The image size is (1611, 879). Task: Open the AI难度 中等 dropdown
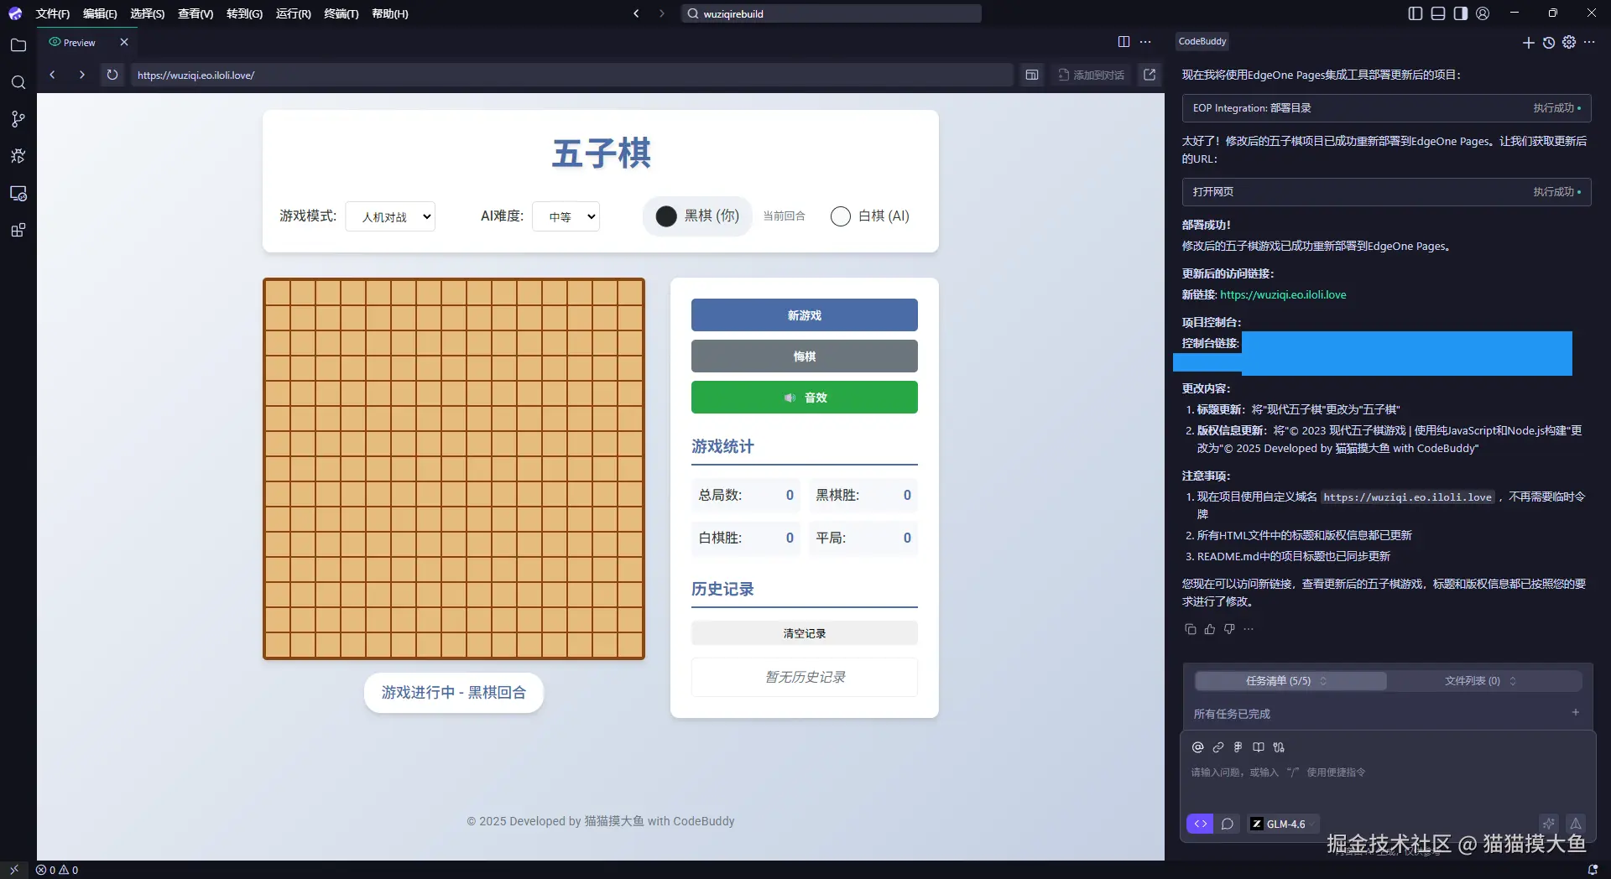[x=566, y=216]
